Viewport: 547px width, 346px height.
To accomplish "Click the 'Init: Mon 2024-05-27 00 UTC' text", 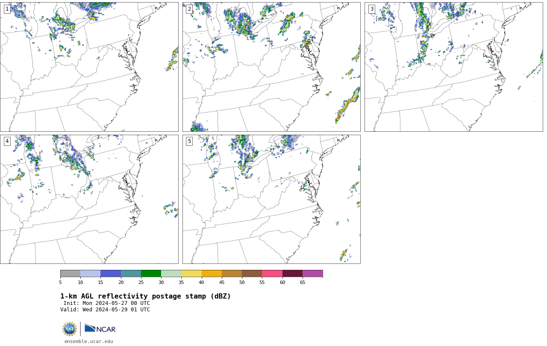I will (107, 303).
